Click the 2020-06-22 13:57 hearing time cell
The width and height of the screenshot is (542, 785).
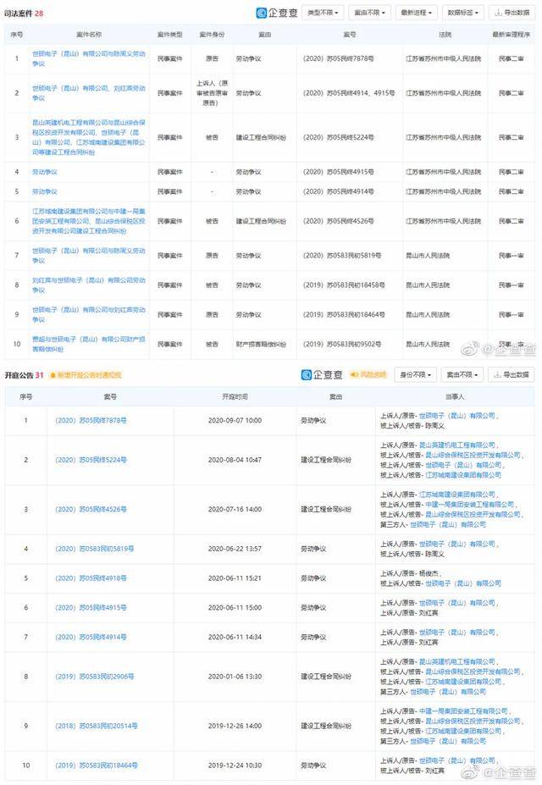[235, 549]
